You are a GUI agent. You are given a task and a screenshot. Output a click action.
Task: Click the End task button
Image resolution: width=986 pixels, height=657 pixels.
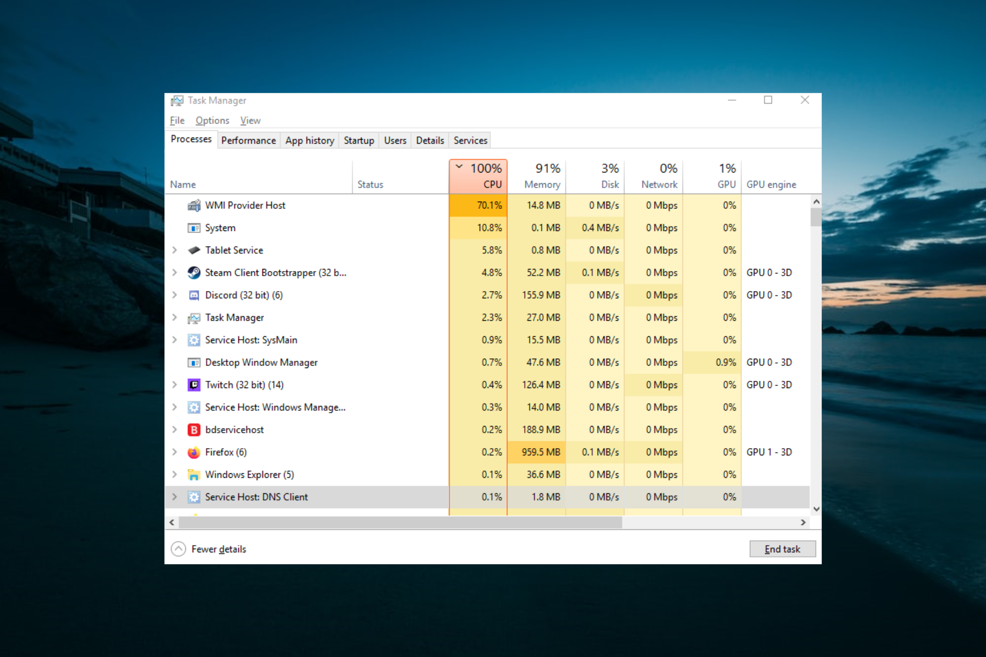coord(782,549)
